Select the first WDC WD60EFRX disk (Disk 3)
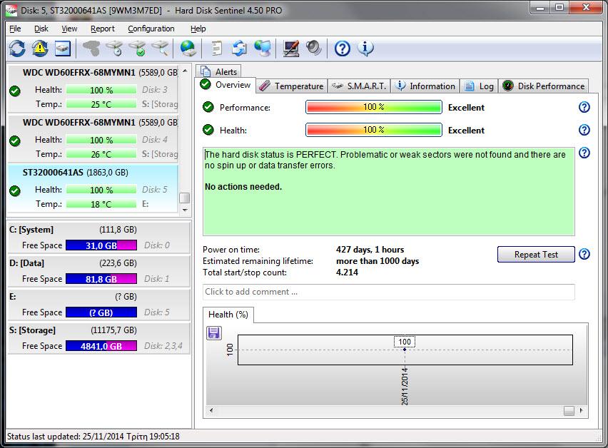Image resolution: width=608 pixels, height=448 pixels. coord(93,88)
